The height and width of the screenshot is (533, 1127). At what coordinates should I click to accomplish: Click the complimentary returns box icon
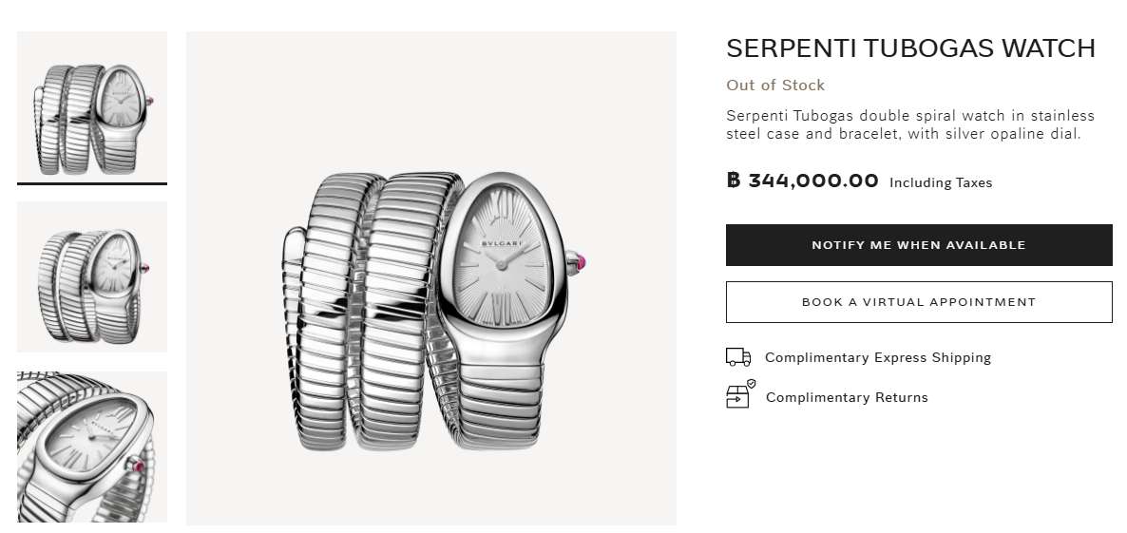click(739, 395)
